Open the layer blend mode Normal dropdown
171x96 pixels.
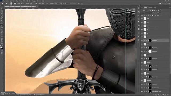[x=146, y=13]
